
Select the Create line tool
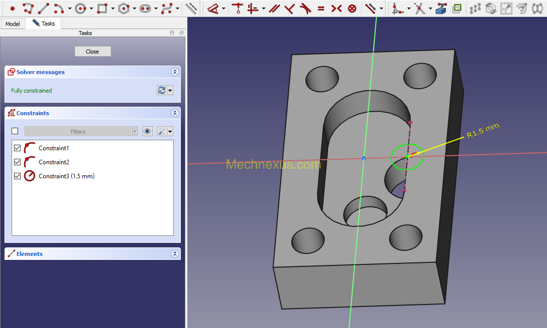click(x=44, y=9)
